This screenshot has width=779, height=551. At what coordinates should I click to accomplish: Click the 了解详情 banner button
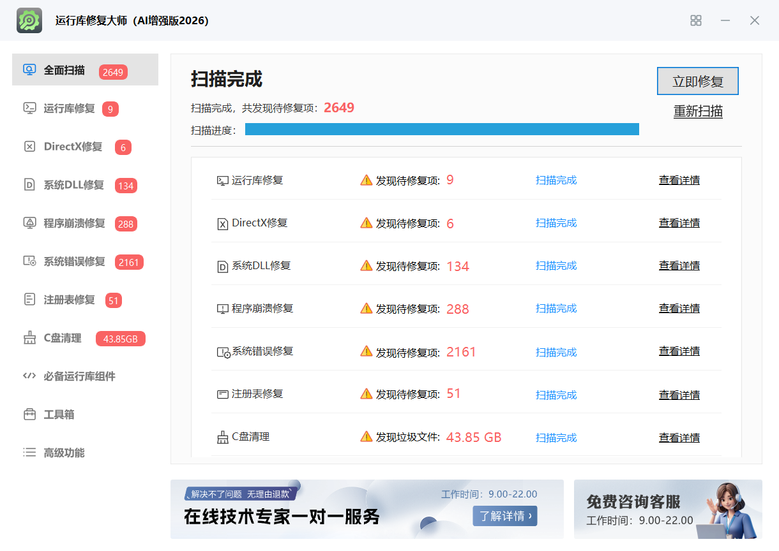(x=505, y=516)
